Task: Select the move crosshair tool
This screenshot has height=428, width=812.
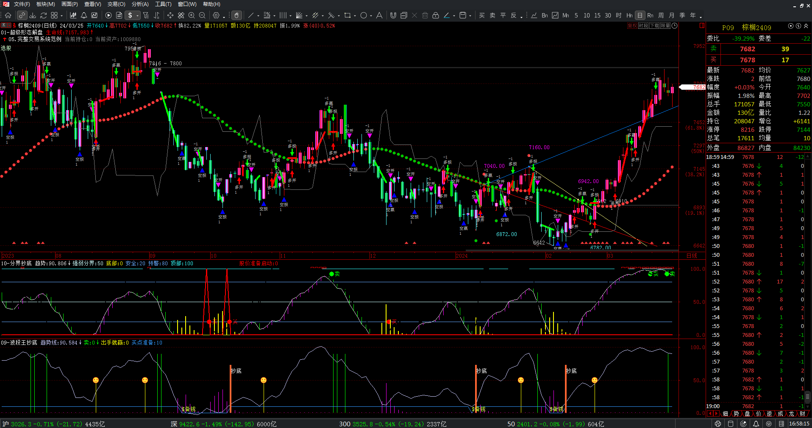Action: [170, 15]
